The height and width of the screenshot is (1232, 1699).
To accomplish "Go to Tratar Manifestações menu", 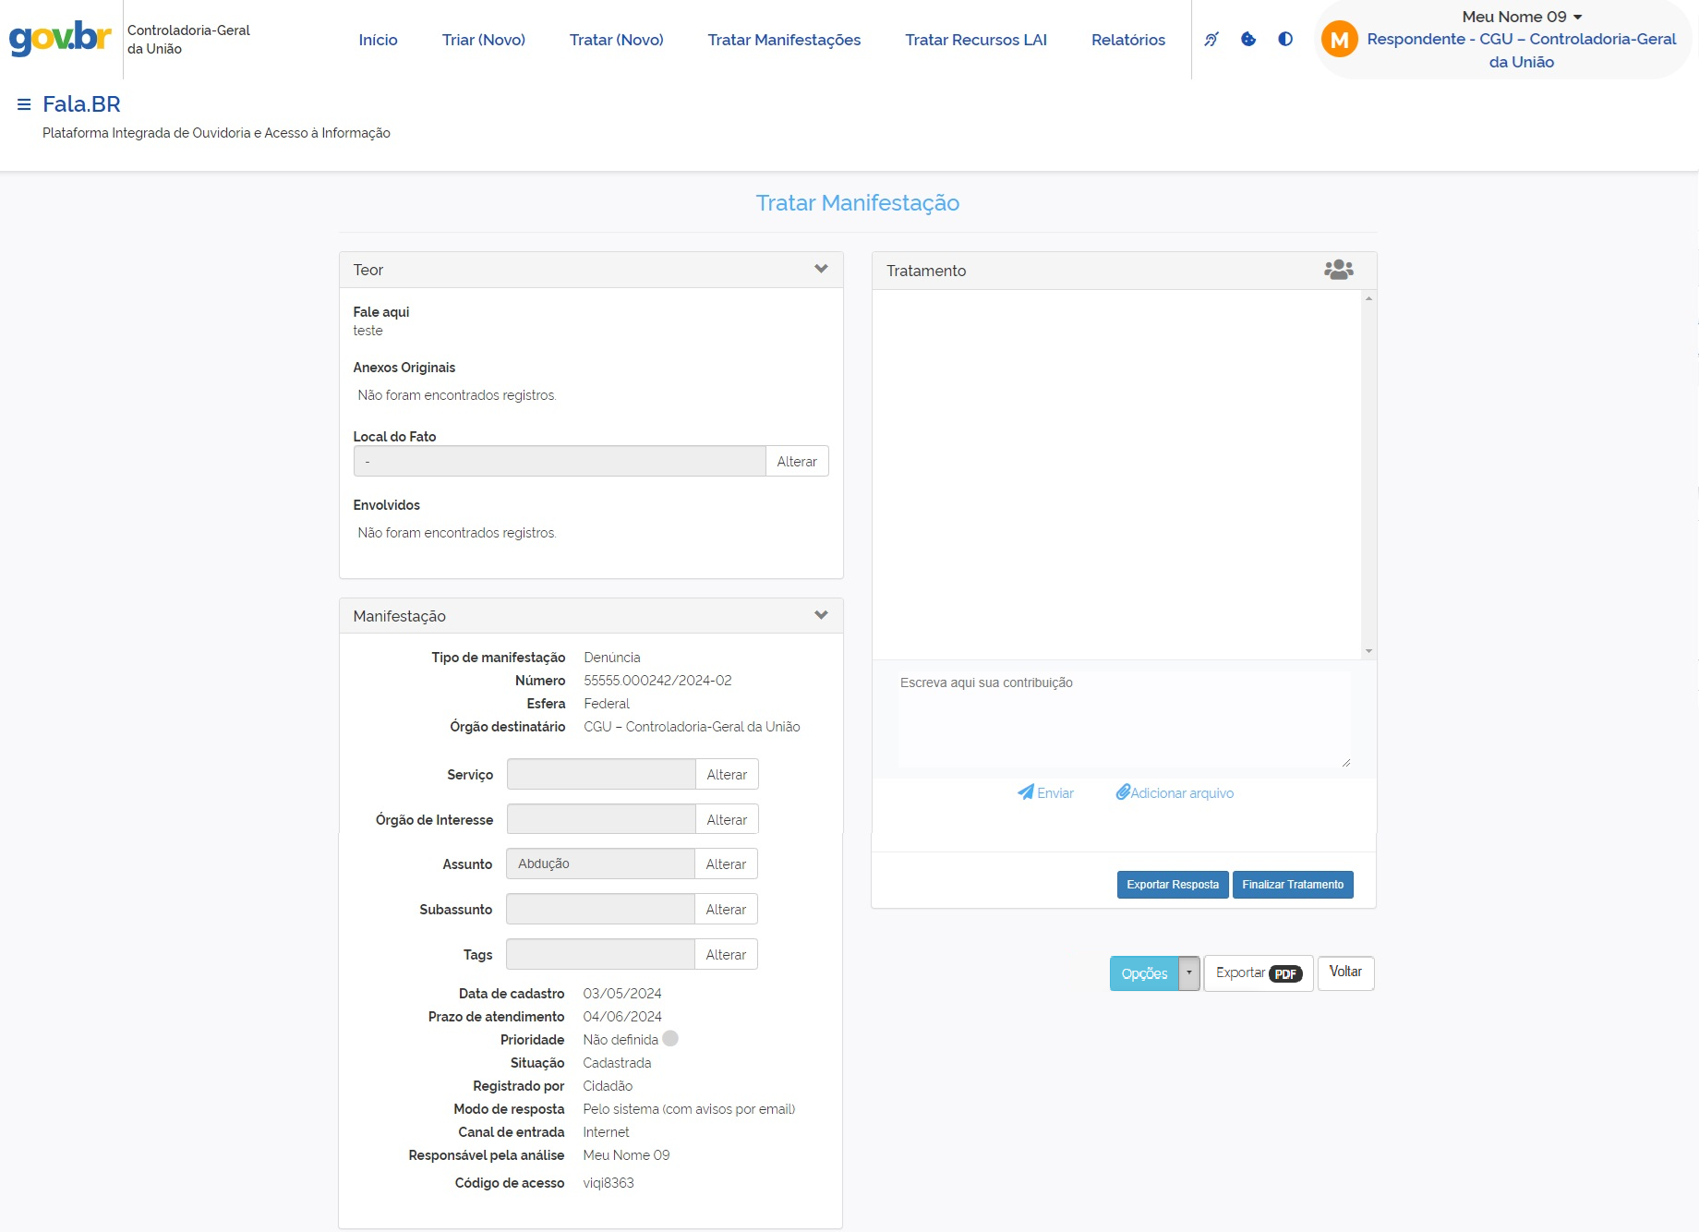I will click(x=784, y=40).
